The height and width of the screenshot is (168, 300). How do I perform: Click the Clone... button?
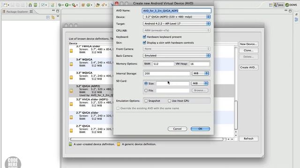tap(248, 50)
